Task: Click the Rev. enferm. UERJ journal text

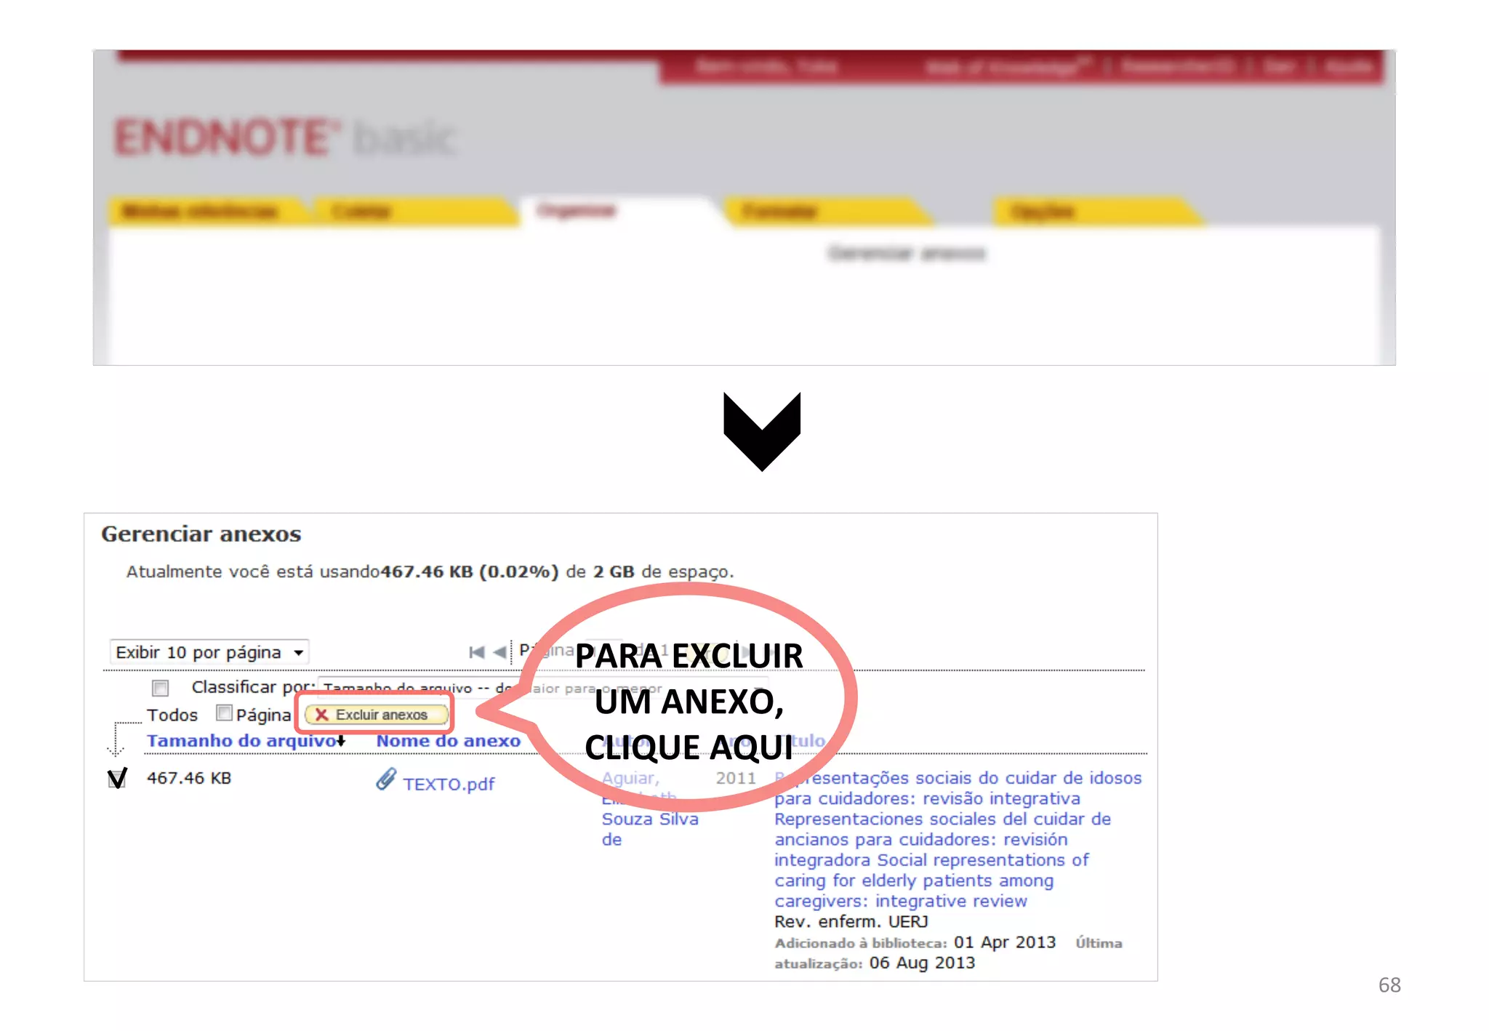Action: tap(851, 922)
